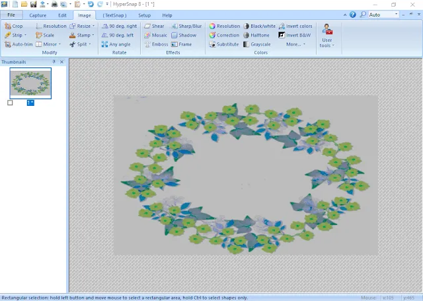This screenshot has width=423, height=301.
Task: Expand the Resize dropdown
Action: 82,26
